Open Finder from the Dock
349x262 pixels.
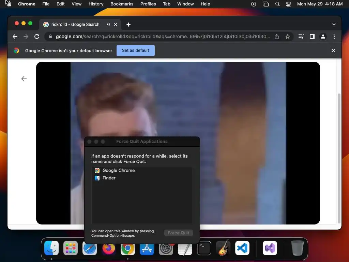(51, 248)
